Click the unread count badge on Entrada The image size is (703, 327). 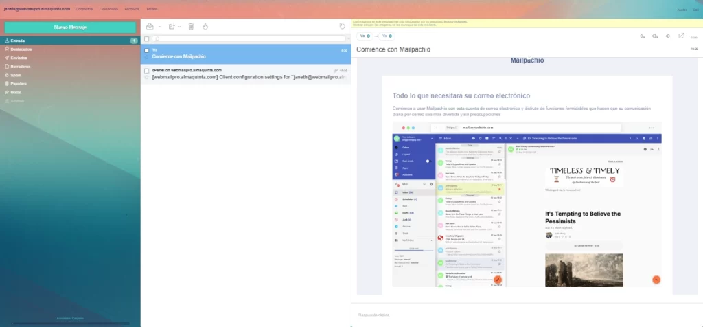[134, 41]
